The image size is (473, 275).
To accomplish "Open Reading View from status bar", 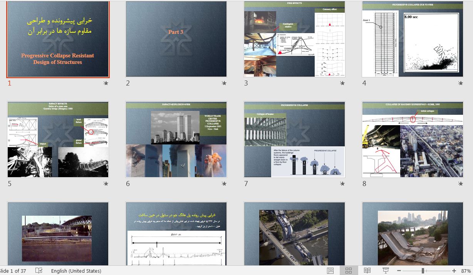I will (x=367, y=271).
